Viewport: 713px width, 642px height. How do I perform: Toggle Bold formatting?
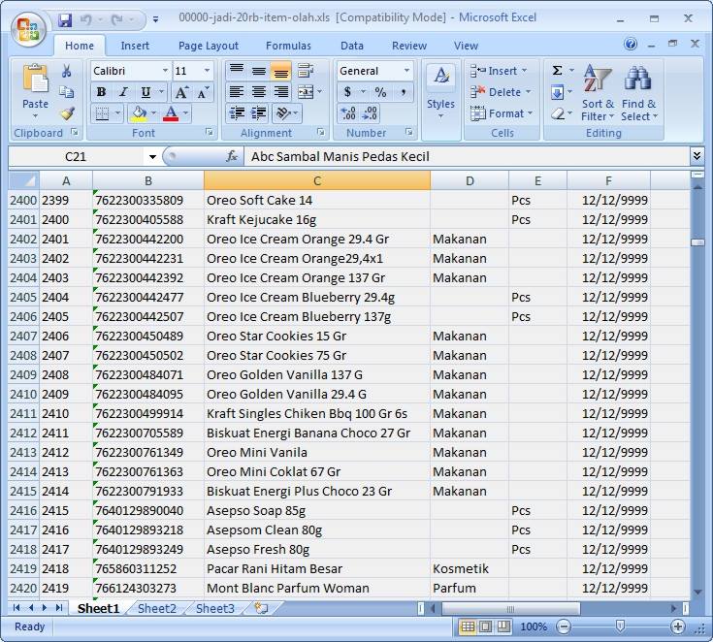[x=102, y=92]
